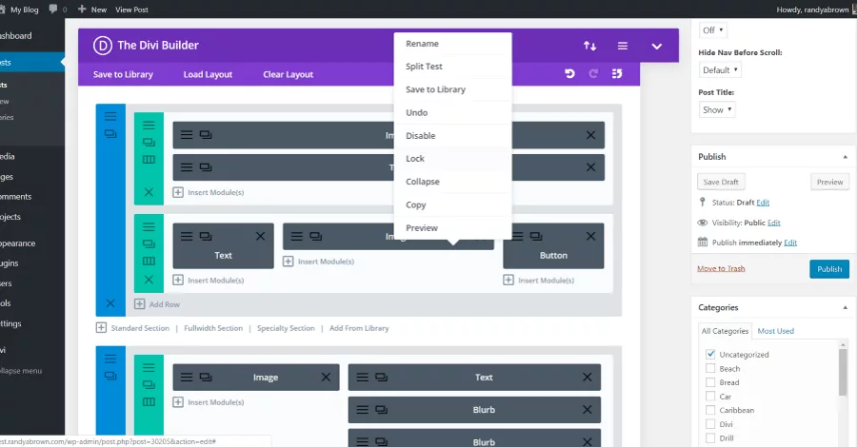The width and height of the screenshot is (857, 447).
Task: Remove the lower Image module
Action: pos(326,378)
